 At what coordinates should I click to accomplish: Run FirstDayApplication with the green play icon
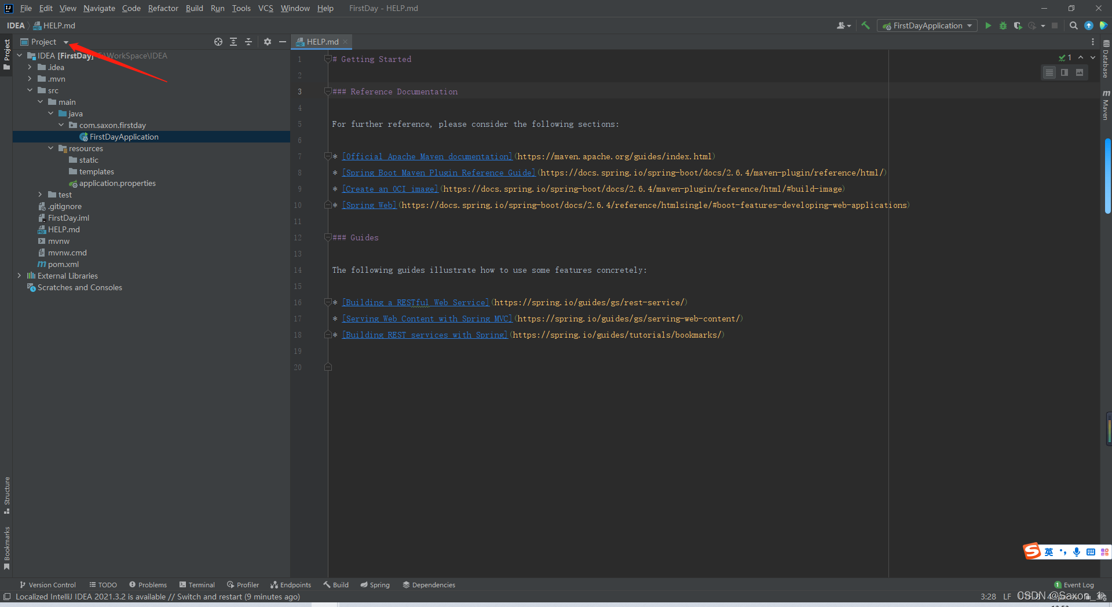point(988,25)
